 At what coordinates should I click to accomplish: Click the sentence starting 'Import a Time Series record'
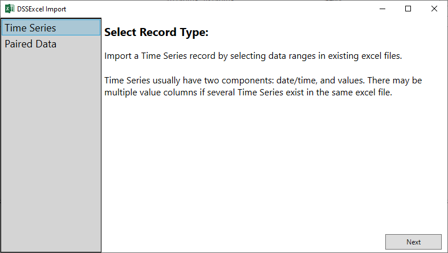tap(253, 56)
